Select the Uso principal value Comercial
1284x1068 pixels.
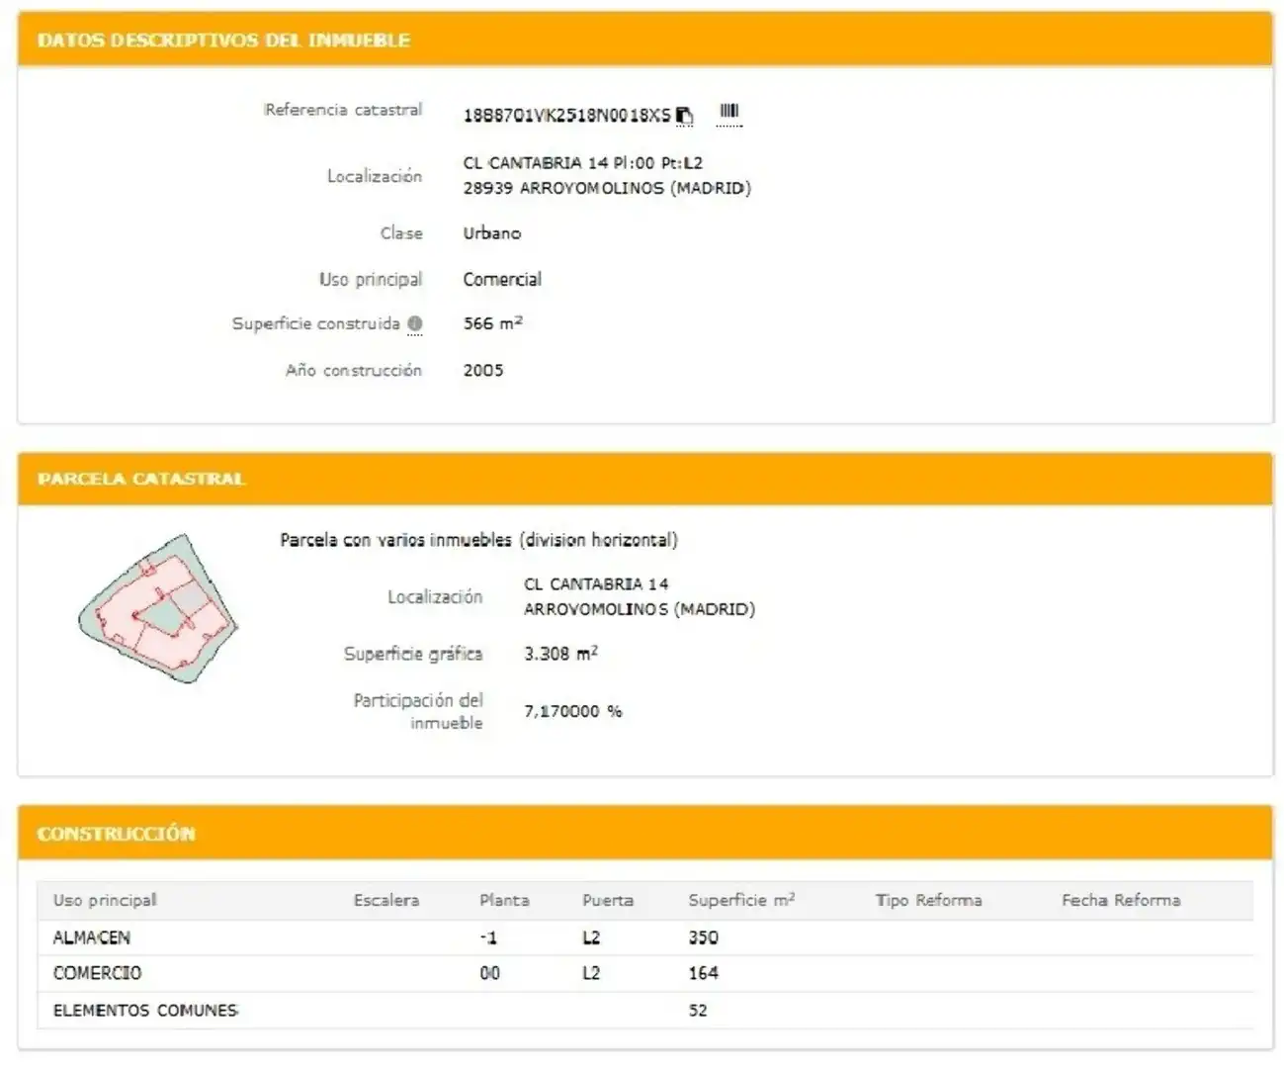point(502,279)
